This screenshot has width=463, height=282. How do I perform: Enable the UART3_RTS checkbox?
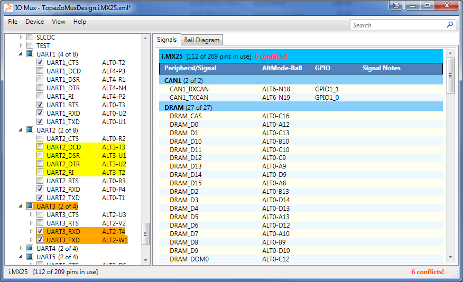point(40,223)
